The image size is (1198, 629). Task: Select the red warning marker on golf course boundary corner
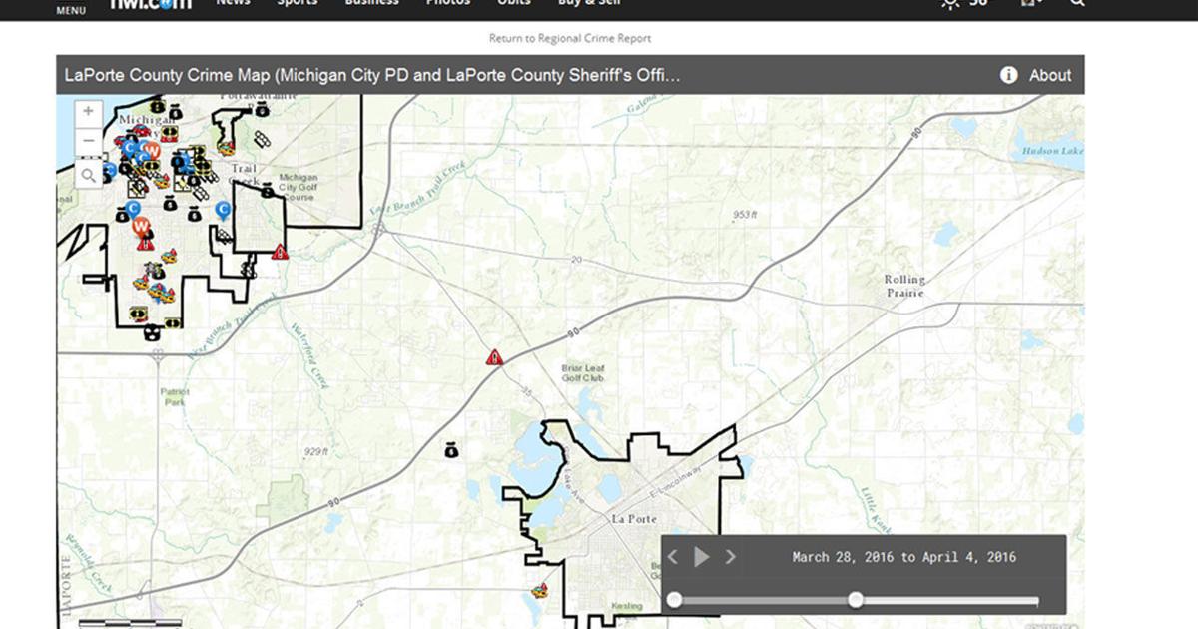point(281,252)
